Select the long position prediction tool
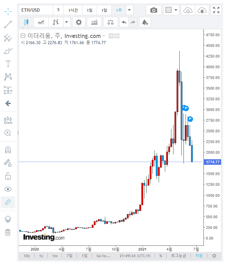229x262 pixels. tap(8, 90)
